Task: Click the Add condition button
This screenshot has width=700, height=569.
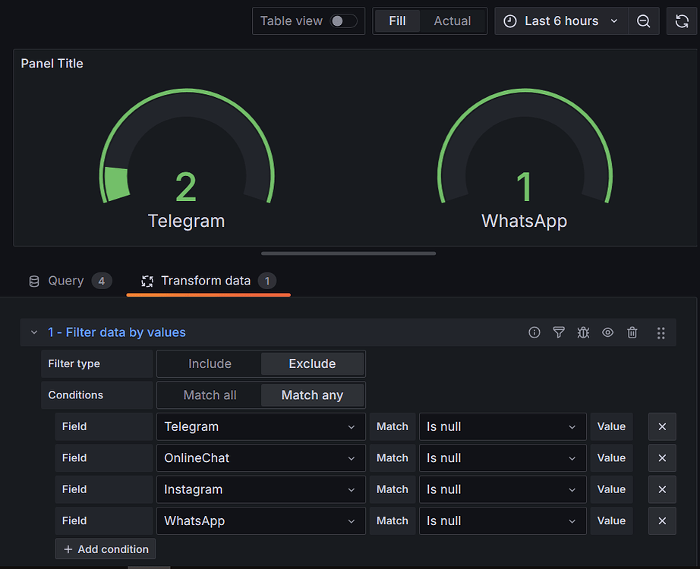Action: click(105, 549)
